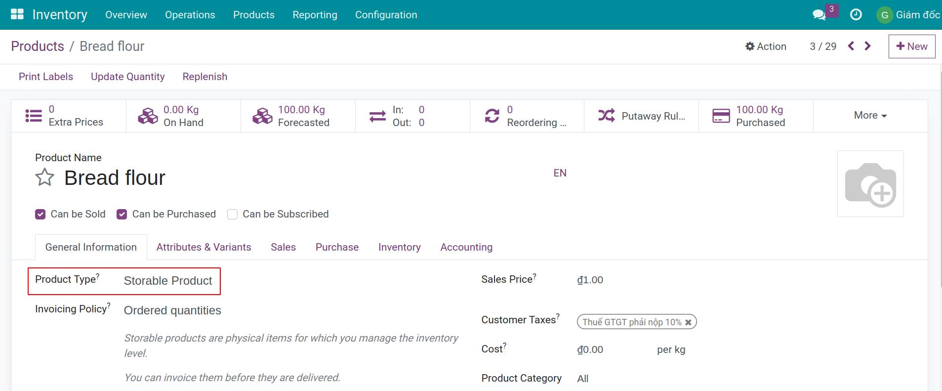Viewport: 942px width, 391px height.
Task: Open Product Type dropdown Storable Product
Action: pyautogui.click(x=168, y=281)
